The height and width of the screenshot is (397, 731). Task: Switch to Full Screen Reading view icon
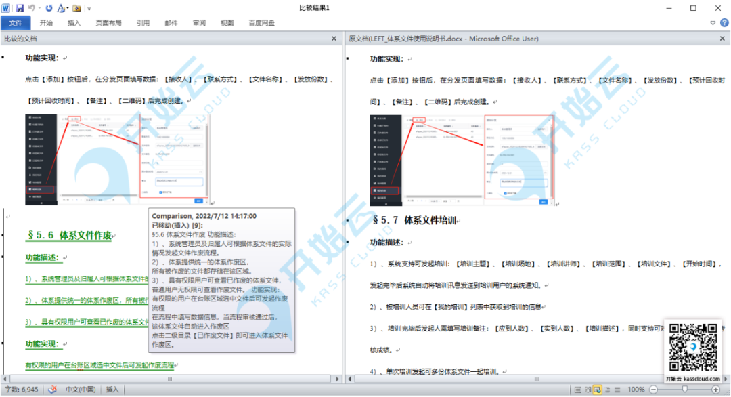[x=587, y=390]
